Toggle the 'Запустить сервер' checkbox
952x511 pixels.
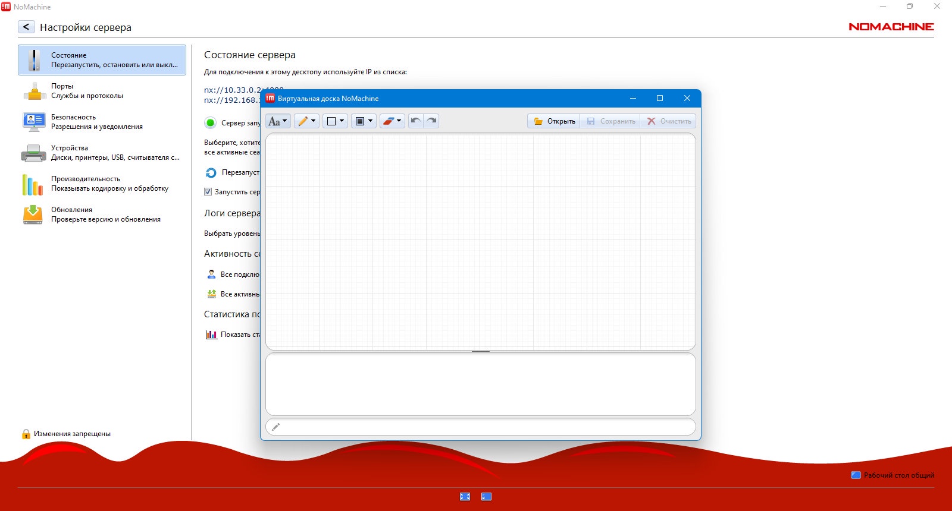[x=208, y=192]
